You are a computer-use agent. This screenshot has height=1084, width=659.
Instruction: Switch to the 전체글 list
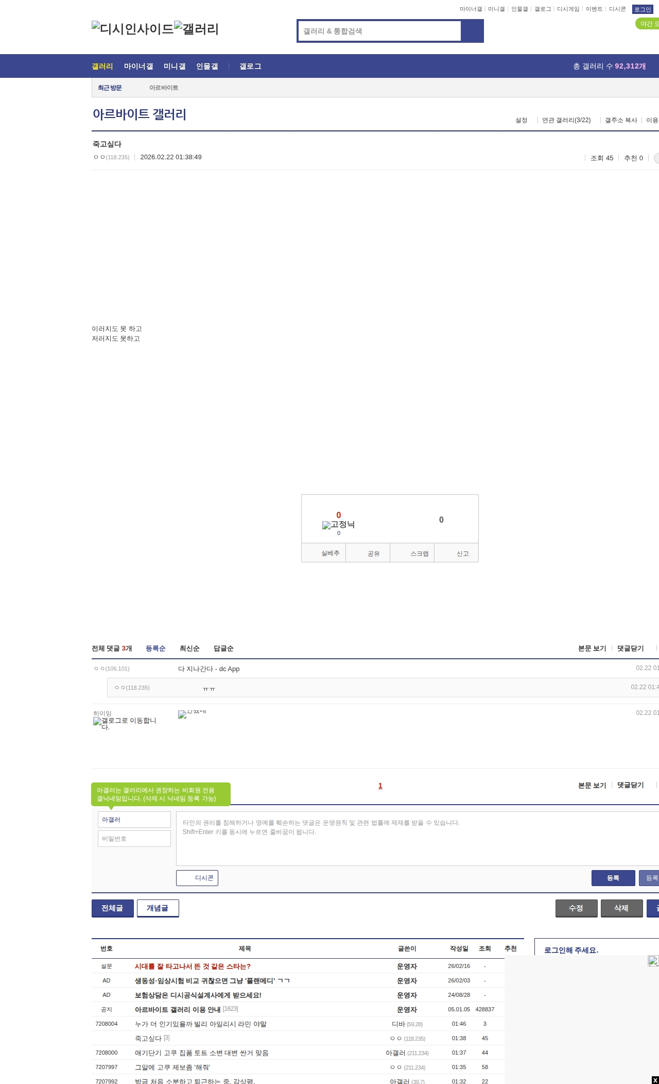pyautogui.click(x=113, y=908)
